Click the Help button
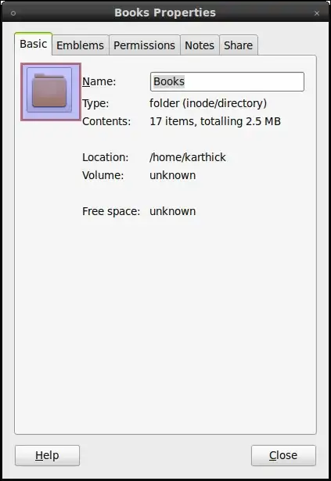331x481 pixels. (47, 455)
